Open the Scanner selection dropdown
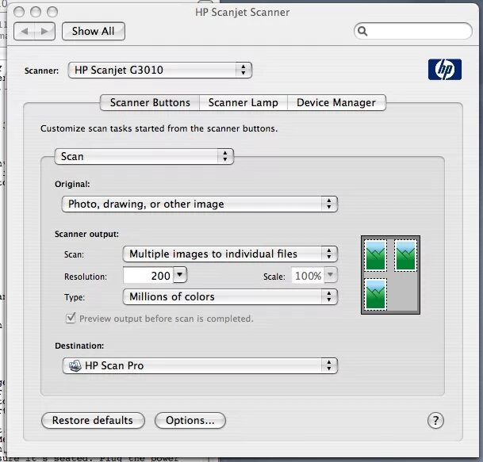The image size is (483, 462). (160, 71)
